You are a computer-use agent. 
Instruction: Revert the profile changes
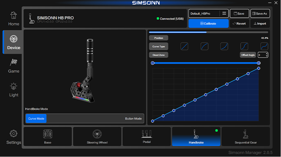(239, 23)
